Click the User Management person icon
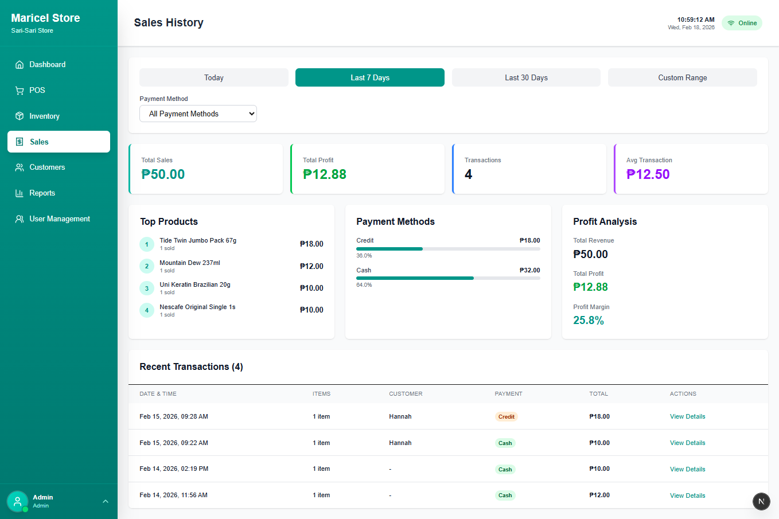This screenshot has height=519, width=779. [20, 219]
